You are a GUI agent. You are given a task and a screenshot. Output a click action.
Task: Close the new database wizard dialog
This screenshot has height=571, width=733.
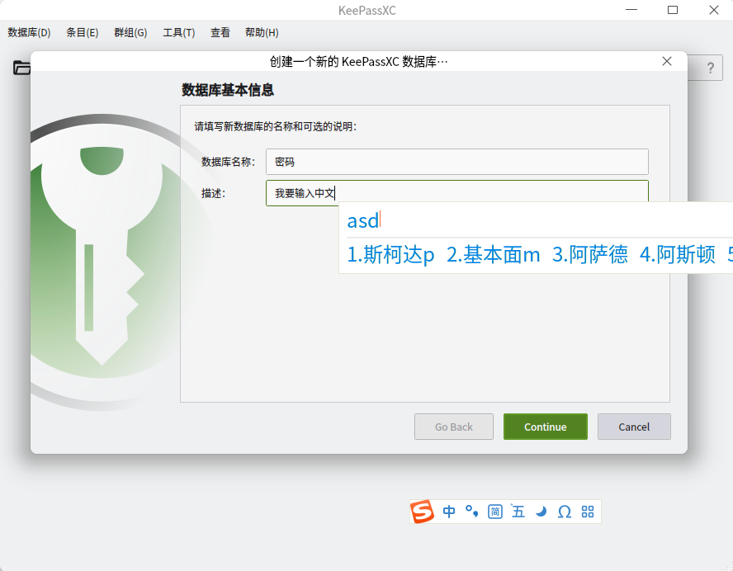coord(667,61)
